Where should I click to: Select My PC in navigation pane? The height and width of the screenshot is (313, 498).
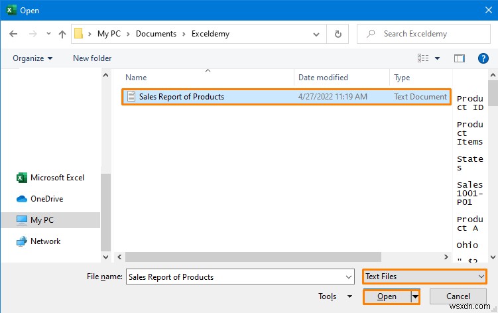[51, 220]
